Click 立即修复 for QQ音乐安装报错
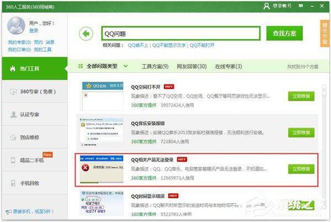This screenshot has width=331, height=222. (301, 133)
